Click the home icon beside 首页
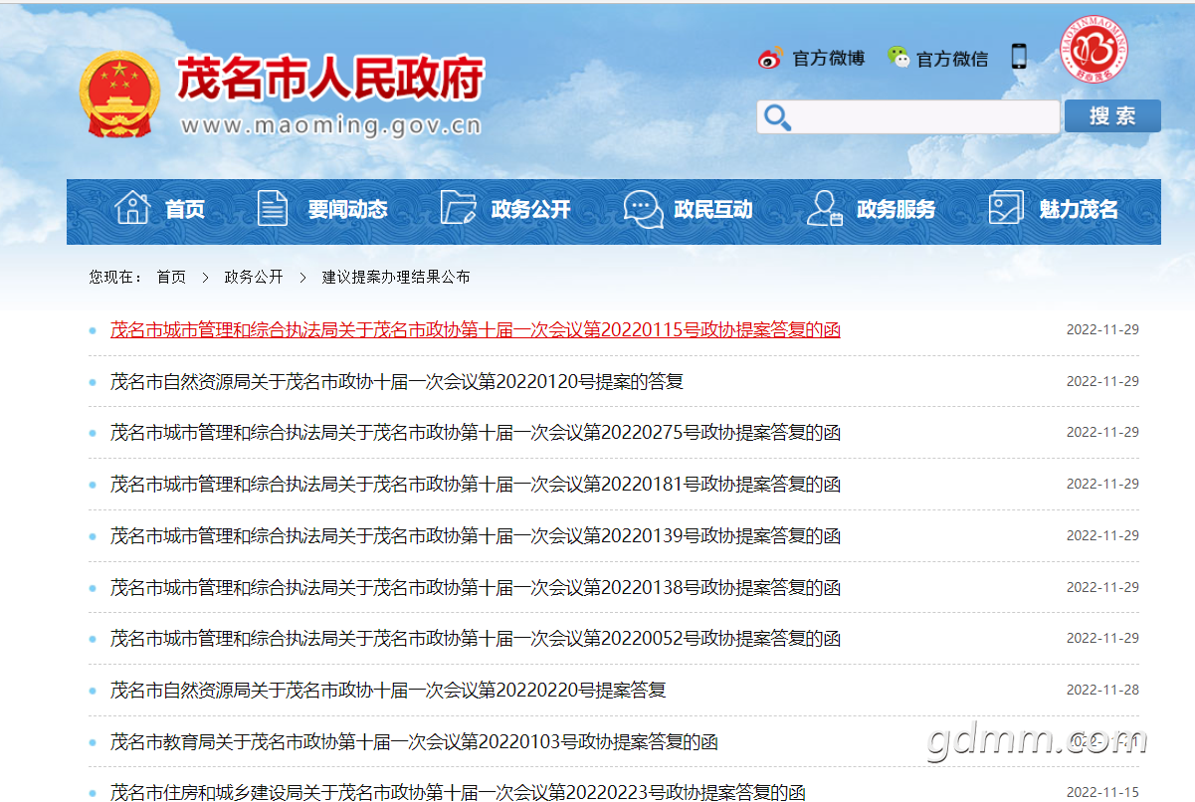This screenshot has width=1195, height=802. click(x=132, y=208)
